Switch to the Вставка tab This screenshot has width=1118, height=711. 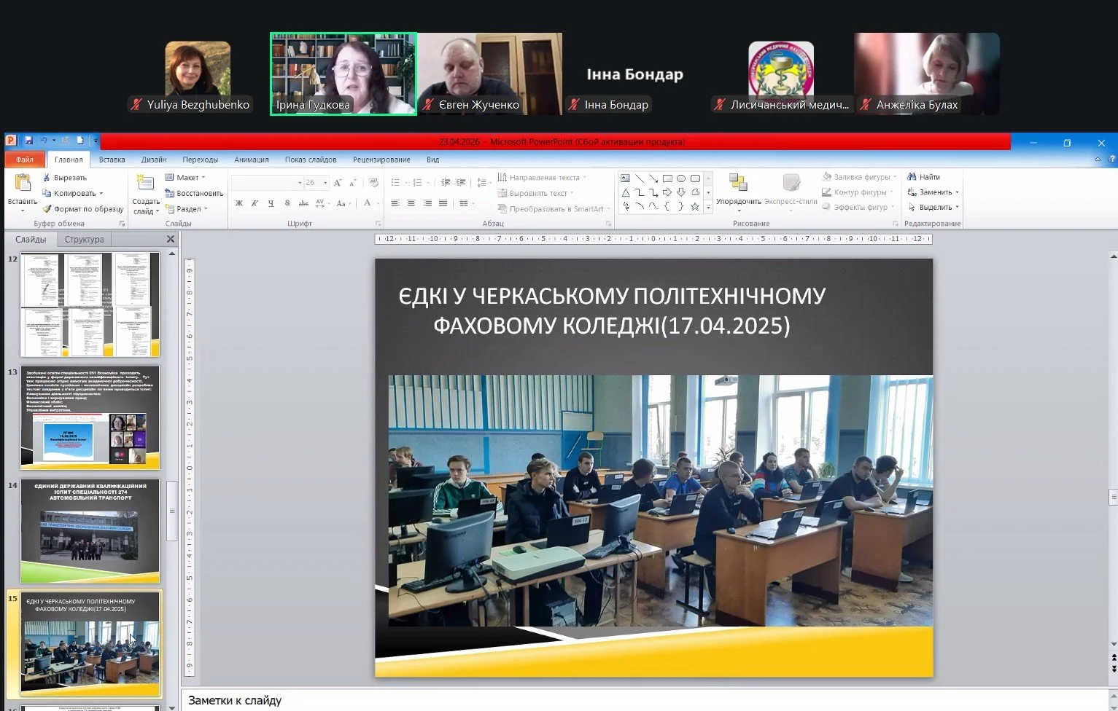(x=112, y=160)
